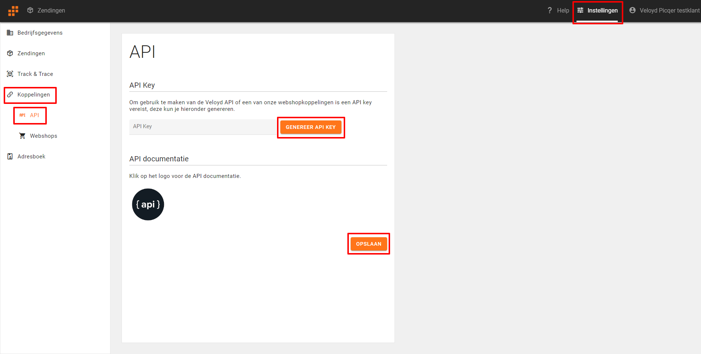Click the package icon beside Zendingen in top bar
Image resolution: width=701 pixels, height=354 pixels.
click(x=30, y=10)
